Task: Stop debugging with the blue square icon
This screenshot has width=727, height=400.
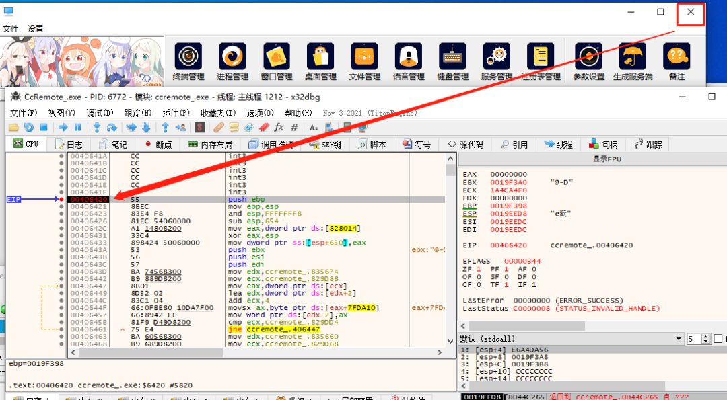Action: click(x=44, y=127)
